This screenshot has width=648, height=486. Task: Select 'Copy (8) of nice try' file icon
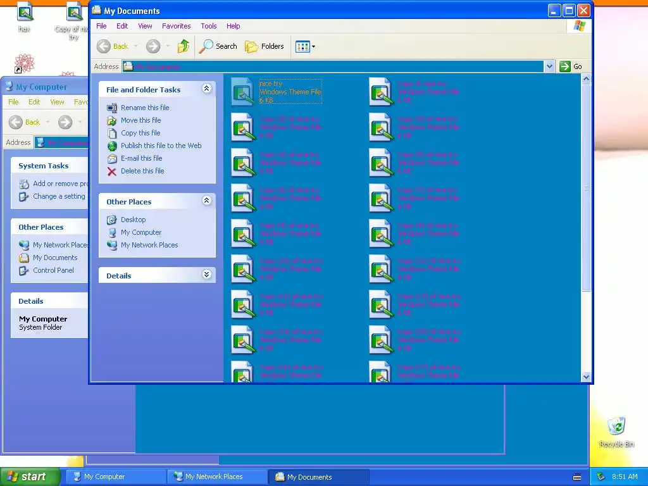(x=242, y=234)
